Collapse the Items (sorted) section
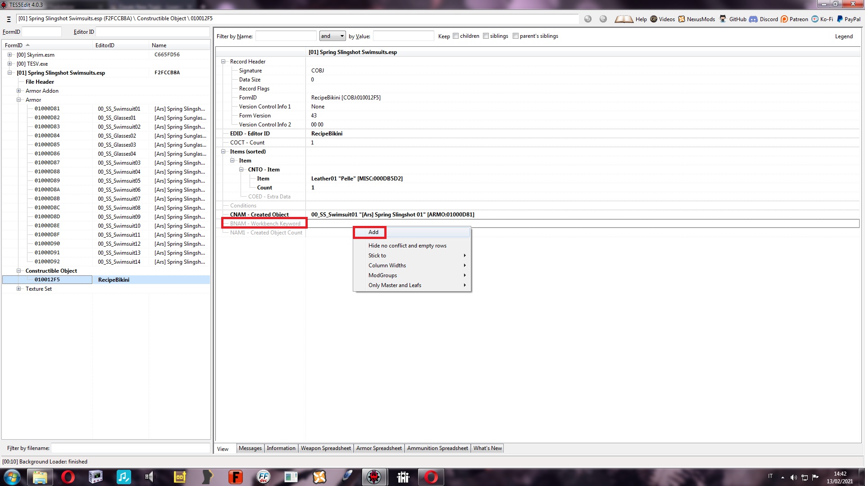This screenshot has height=486, width=865. pos(223,152)
